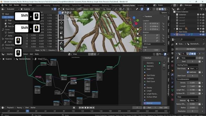Viewport: 206px width, 116px height.
Task: Select the Scale tool in viewport toolbar
Action: [x=61, y=33]
